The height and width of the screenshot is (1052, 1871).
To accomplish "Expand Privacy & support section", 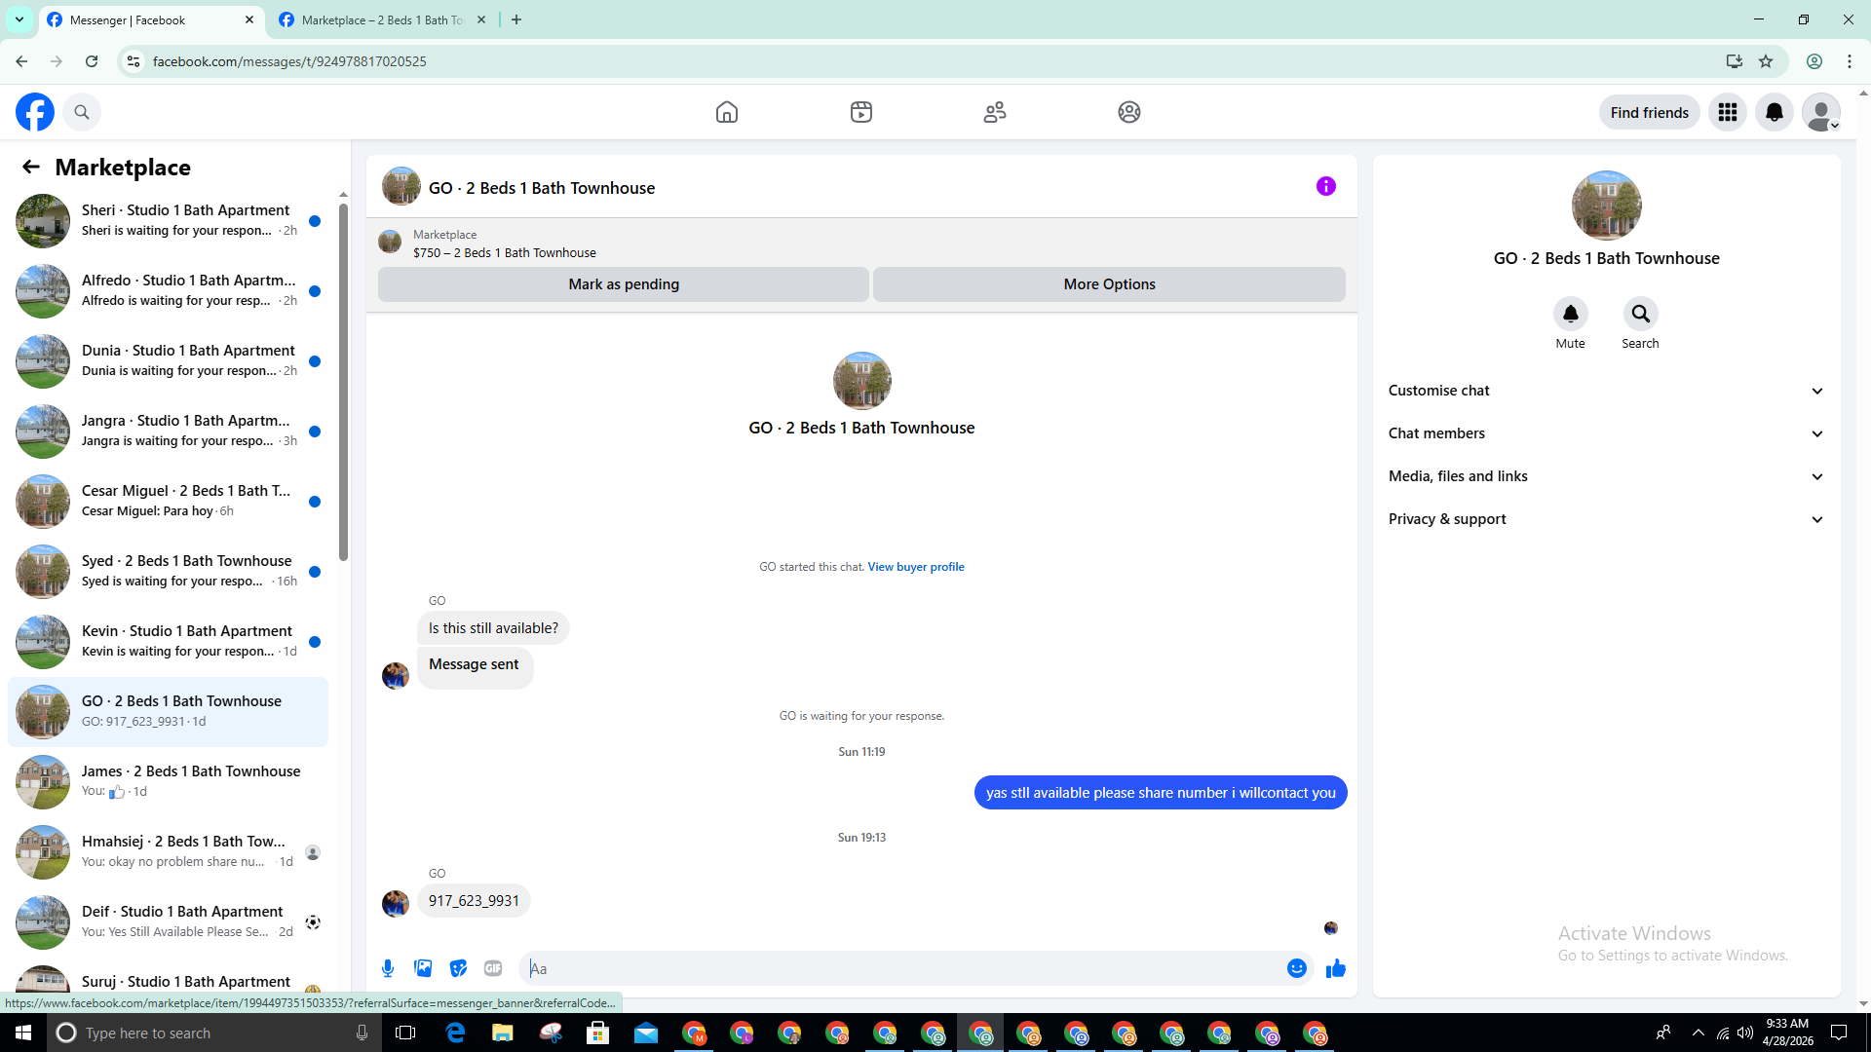I will [x=1605, y=519].
